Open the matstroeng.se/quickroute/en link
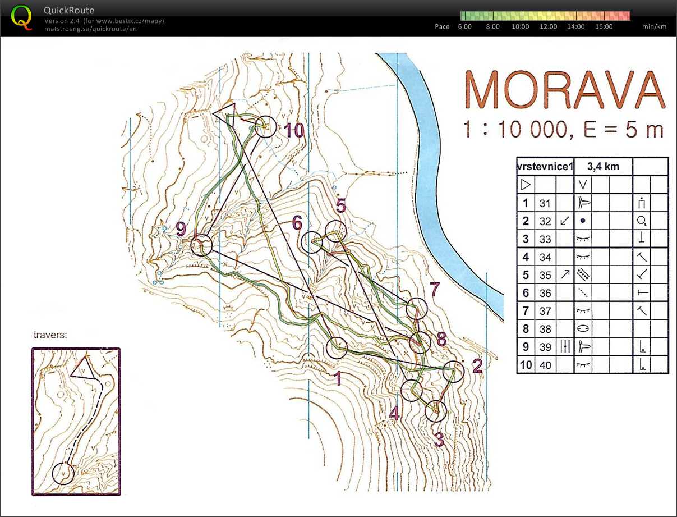The width and height of the screenshot is (677, 517). 90,29
